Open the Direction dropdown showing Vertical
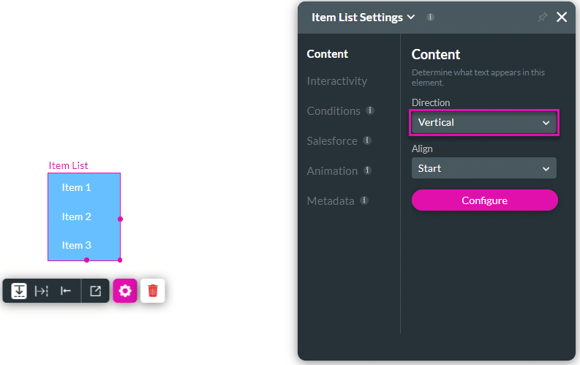The height and width of the screenshot is (365, 580). [x=484, y=122]
